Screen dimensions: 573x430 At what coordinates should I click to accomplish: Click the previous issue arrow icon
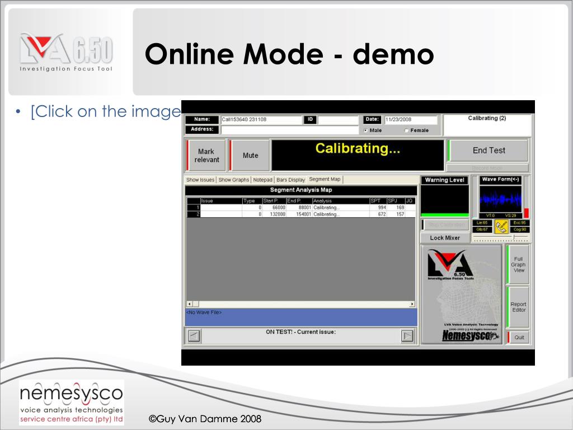coord(194,335)
